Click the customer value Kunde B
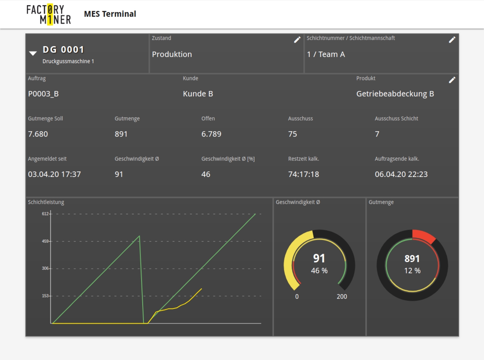This screenshot has height=360, width=484. pyautogui.click(x=198, y=94)
